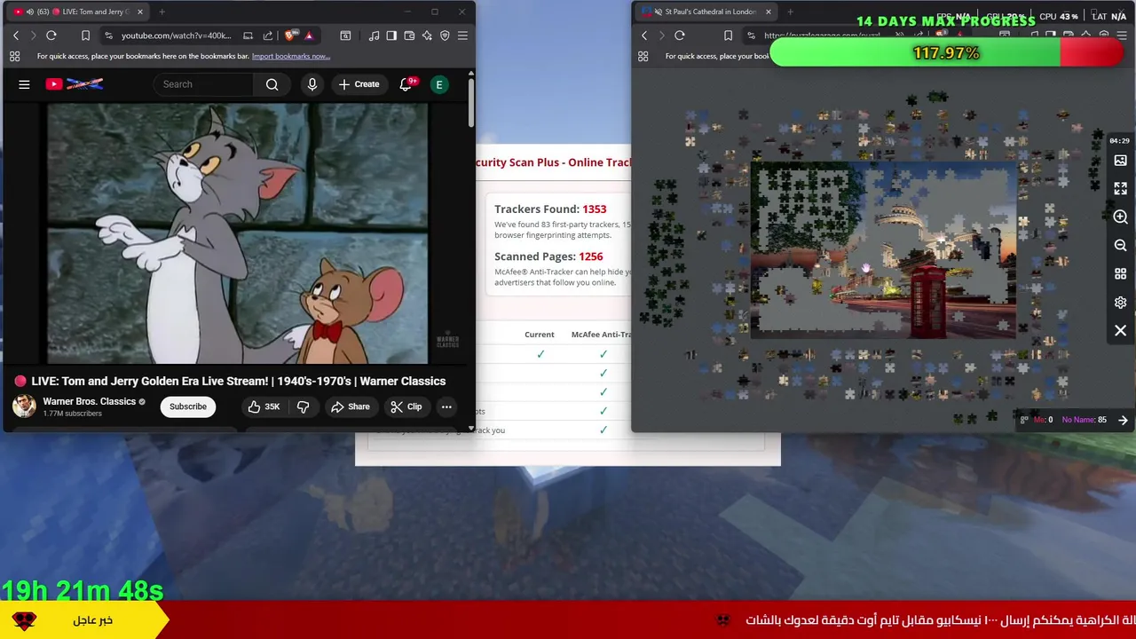Open YouTube hamburger guide menu
Screen dimensions: 1136x639
coord(24,84)
